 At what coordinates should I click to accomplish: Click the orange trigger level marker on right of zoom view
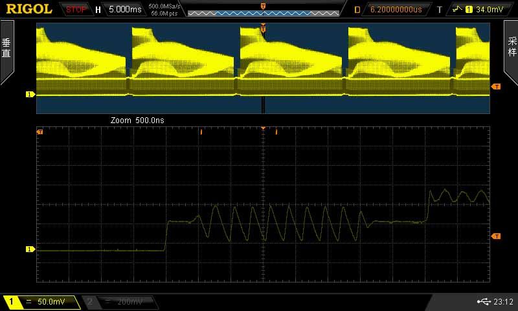click(496, 236)
